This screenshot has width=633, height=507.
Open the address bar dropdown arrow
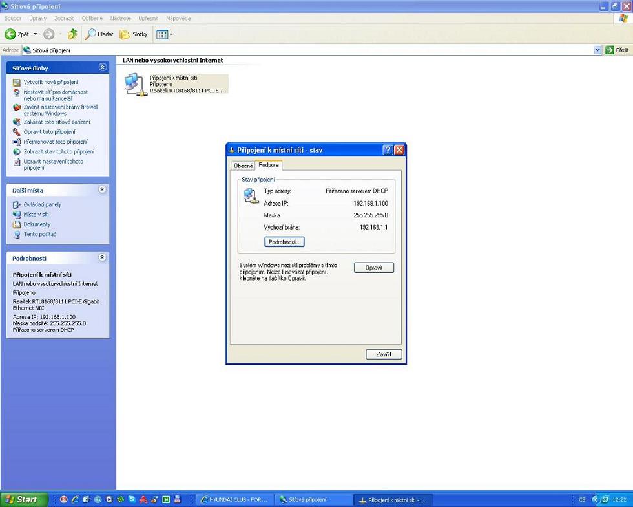[x=597, y=50]
